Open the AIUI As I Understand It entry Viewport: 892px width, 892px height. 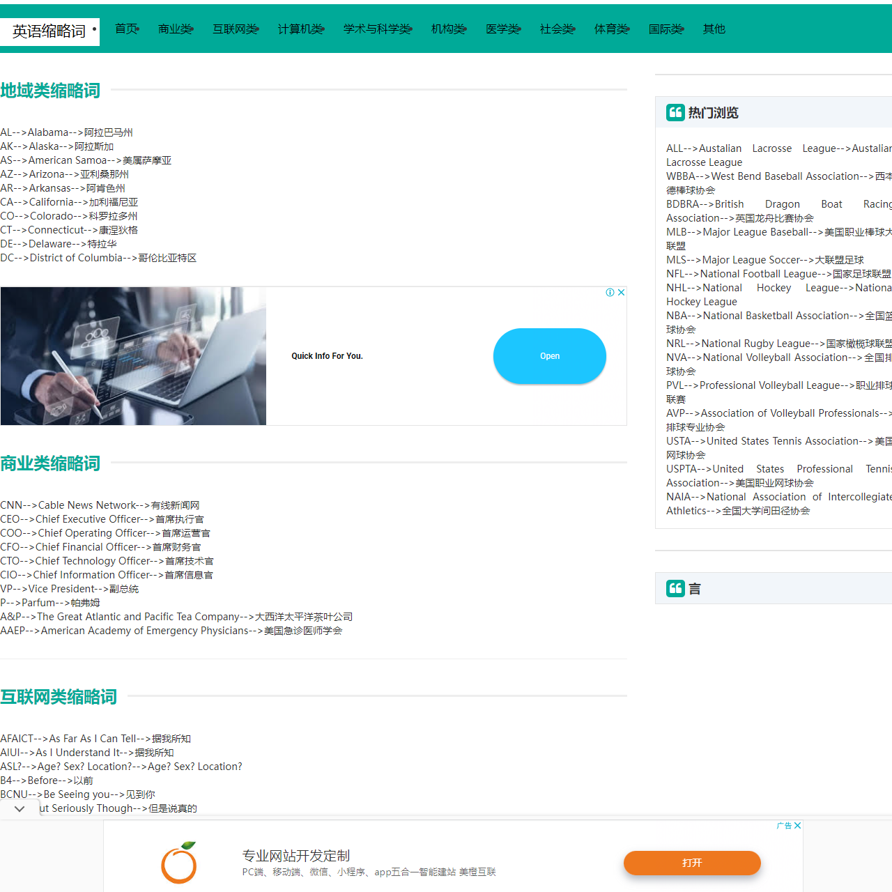(87, 753)
